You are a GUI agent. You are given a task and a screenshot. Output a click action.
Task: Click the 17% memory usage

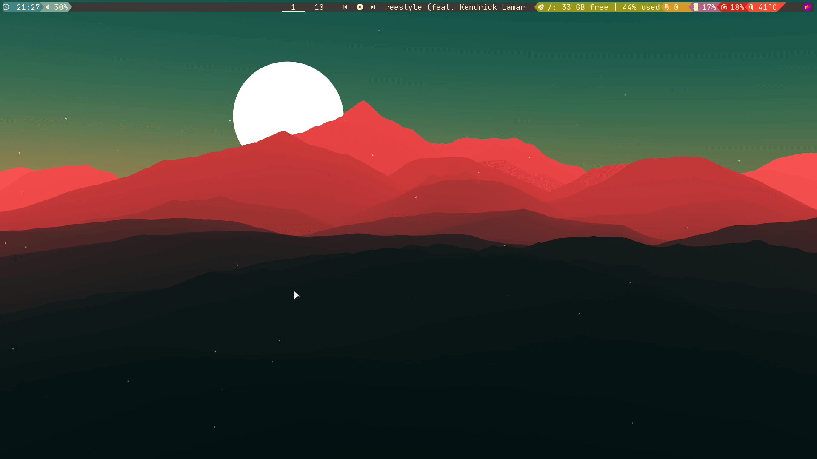pos(709,7)
